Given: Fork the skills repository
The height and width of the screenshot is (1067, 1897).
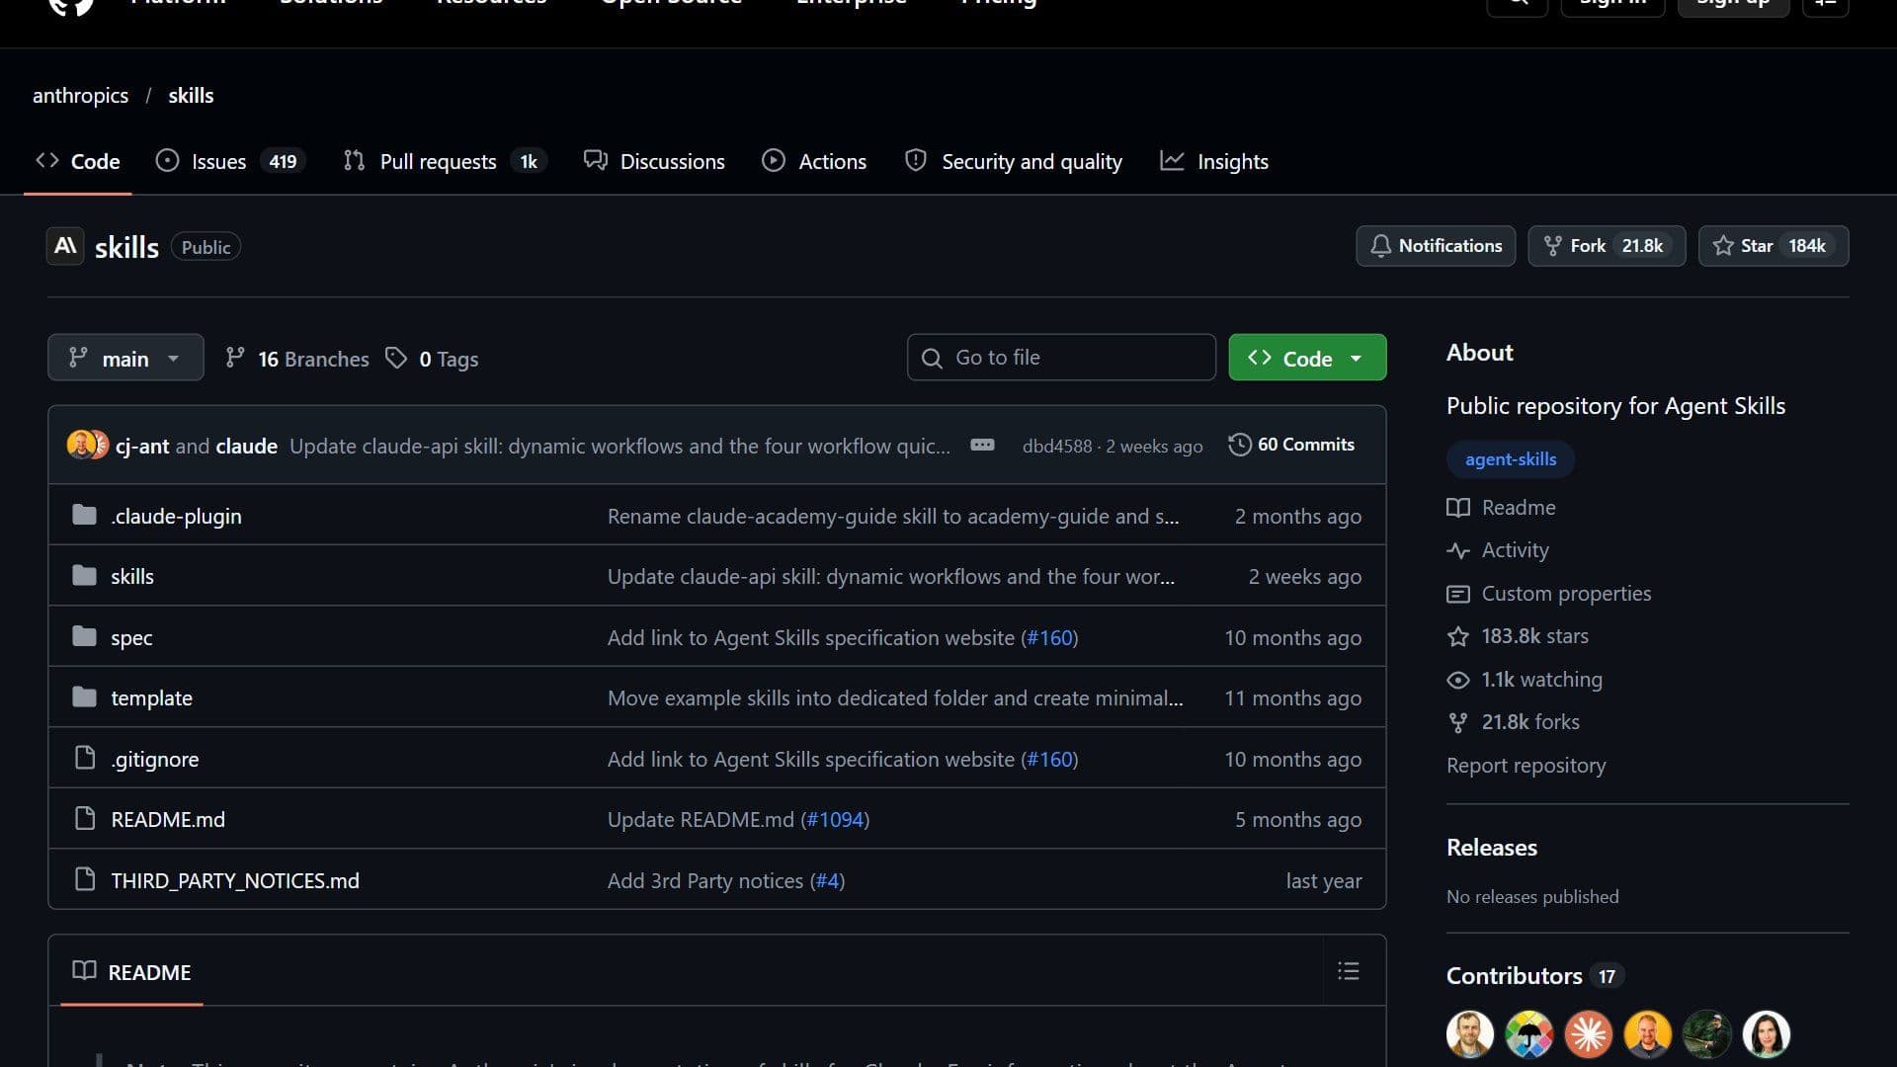Looking at the screenshot, I should point(1607,246).
